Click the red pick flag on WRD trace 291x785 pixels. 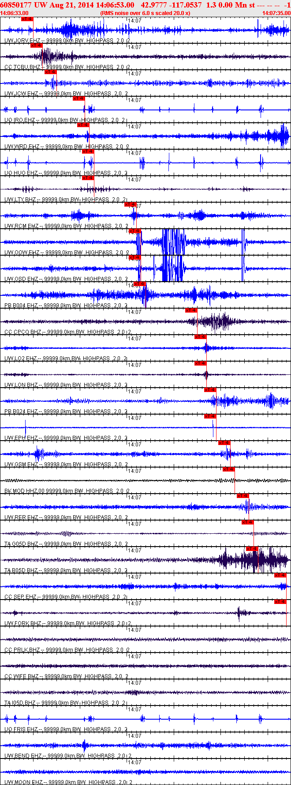pyautogui.click(x=83, y=125)
